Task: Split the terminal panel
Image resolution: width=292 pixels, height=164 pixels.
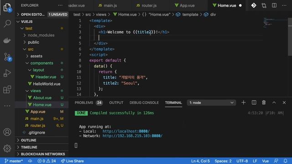Action: (254, 102)
